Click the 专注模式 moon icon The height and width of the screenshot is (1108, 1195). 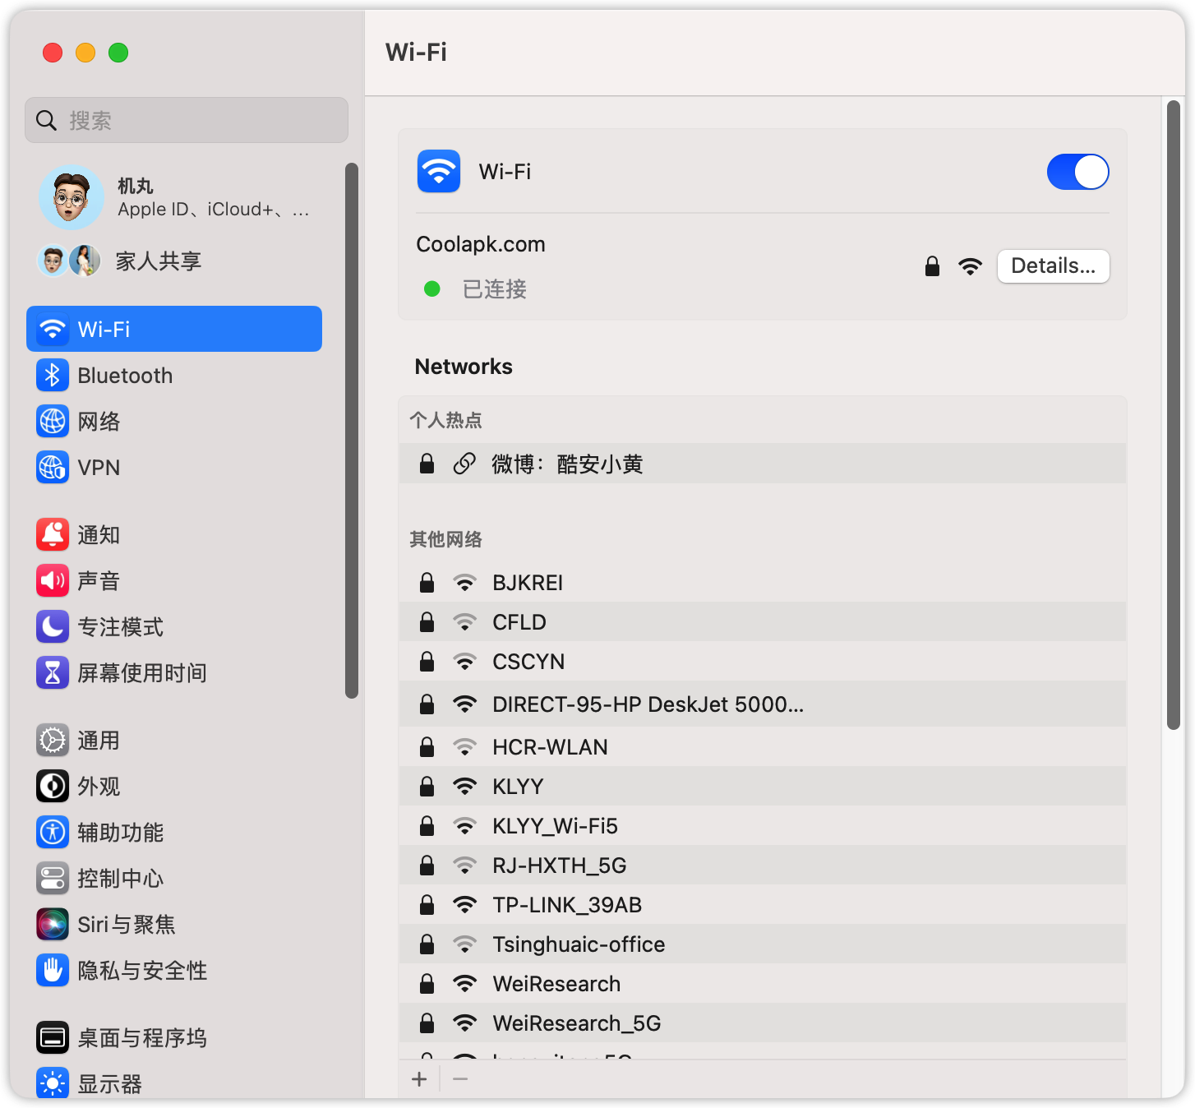click(53, 627)
